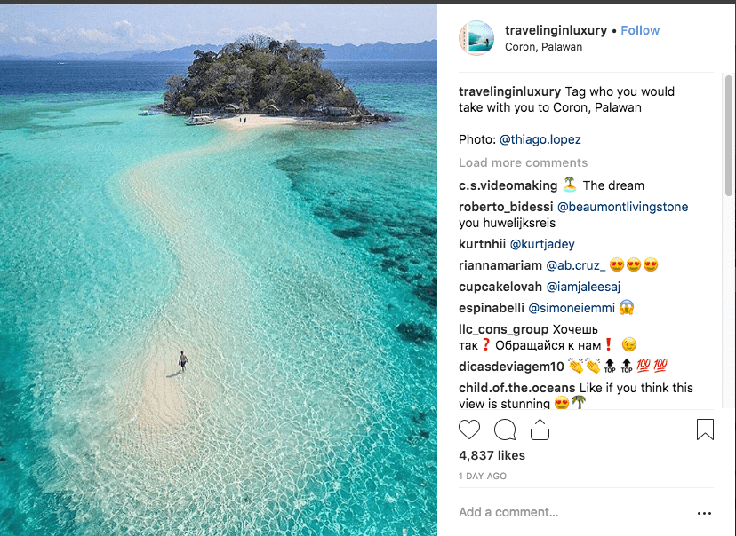Open the @thiago.lopez photo credit link
This screenshot has height=536, width=736.
[540, 139]
